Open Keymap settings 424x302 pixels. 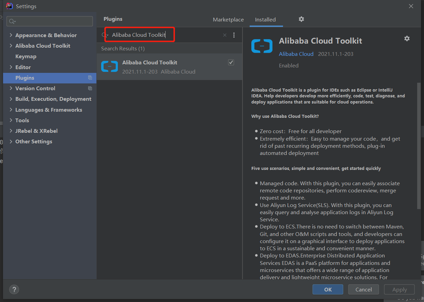(x=26, y=57)
